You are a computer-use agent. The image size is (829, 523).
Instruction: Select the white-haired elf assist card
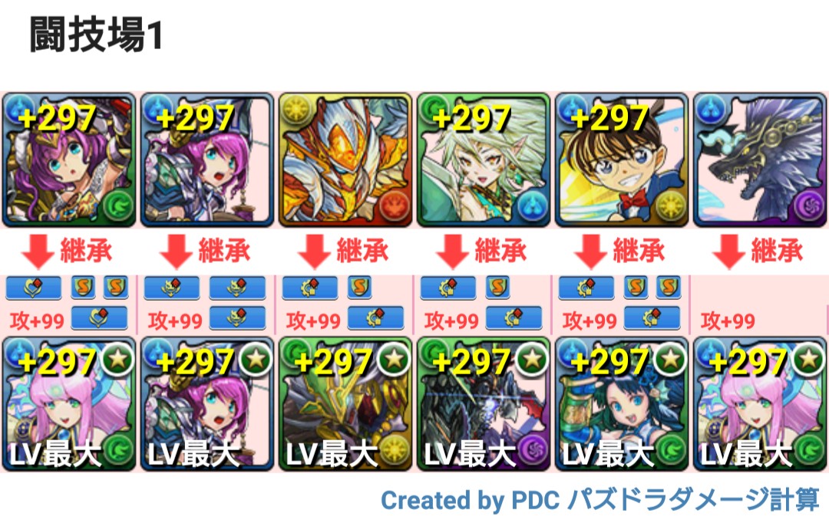point(484,160)
